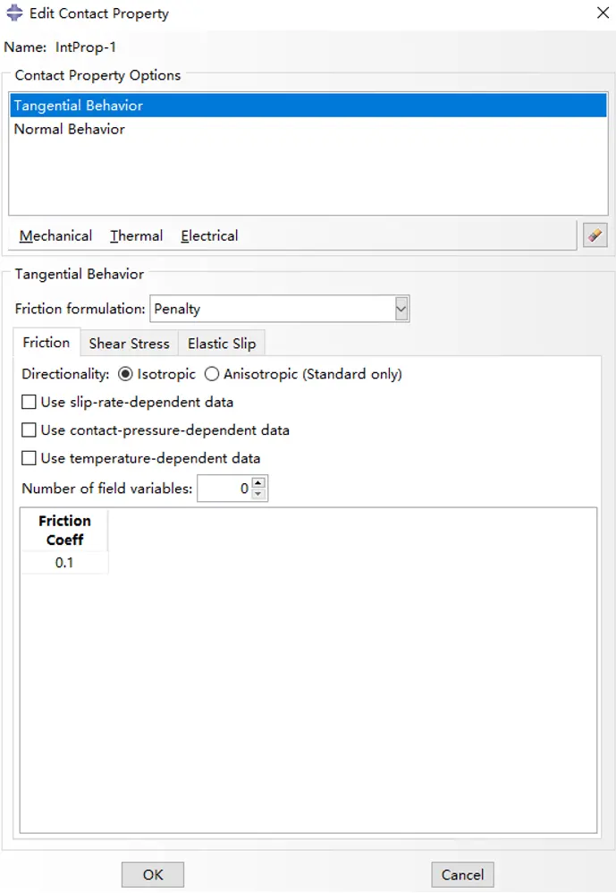Choose Anisotropic (Standard only) option
Image resolution: width=616 pixels, height=893 pixels.
(212, 374)
